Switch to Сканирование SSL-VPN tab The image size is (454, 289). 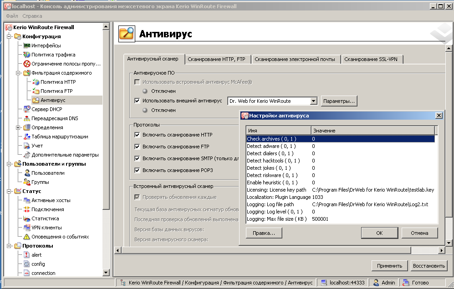(x=371, y=59)
